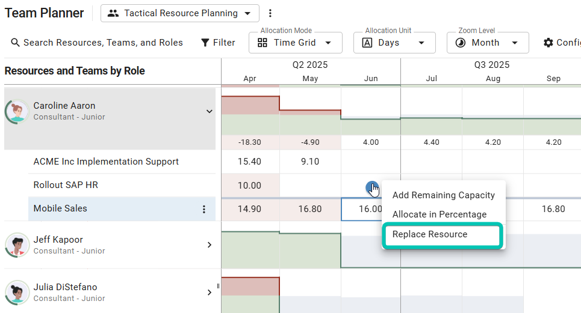Click the May month header

pyautogui.click(x=310, y=79)
